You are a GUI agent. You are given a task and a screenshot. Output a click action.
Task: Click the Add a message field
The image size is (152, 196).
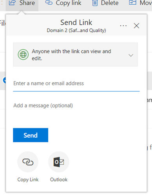point(76,105)
